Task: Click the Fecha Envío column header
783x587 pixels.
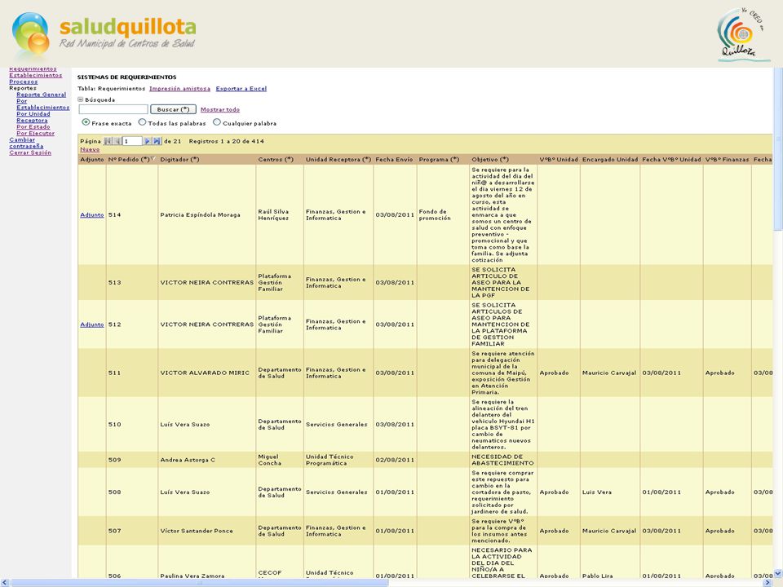Action: [394, 160]
